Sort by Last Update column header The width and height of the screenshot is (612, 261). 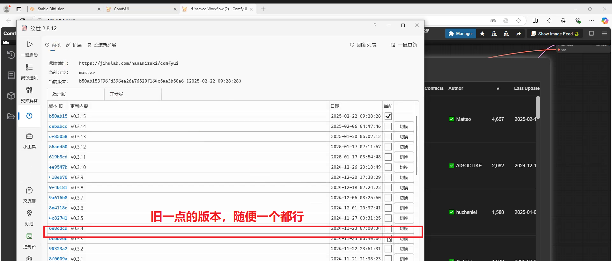[527, 88]
